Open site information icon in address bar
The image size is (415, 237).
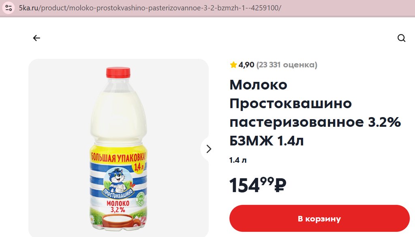pos(9,8)
